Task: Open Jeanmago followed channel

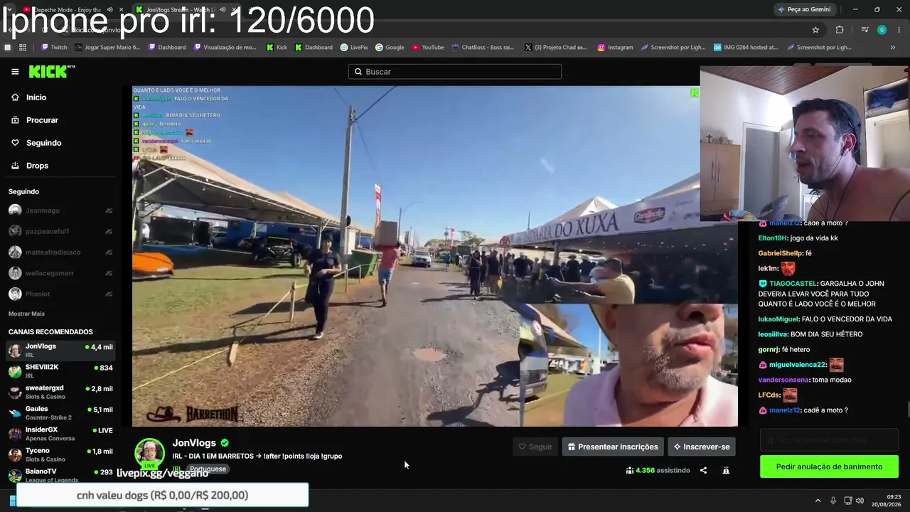Action: (60, 210)
